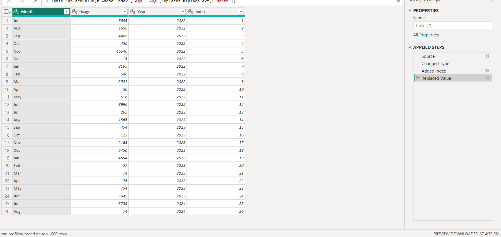Select the Changed Type applied step

(x=453, y=64)
